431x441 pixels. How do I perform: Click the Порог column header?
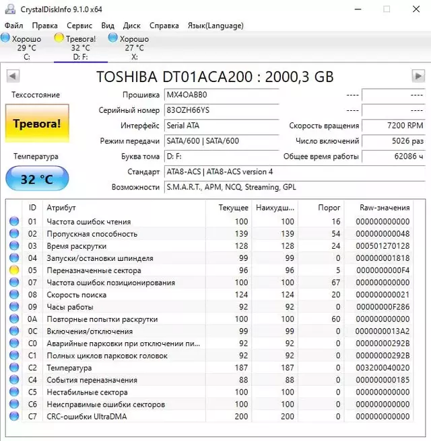click(x=321, y=208)
